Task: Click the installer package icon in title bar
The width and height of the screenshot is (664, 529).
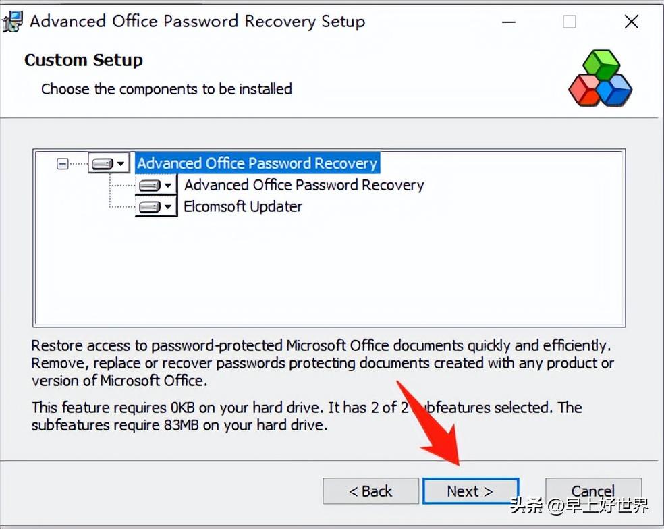Action: point(11,21)
